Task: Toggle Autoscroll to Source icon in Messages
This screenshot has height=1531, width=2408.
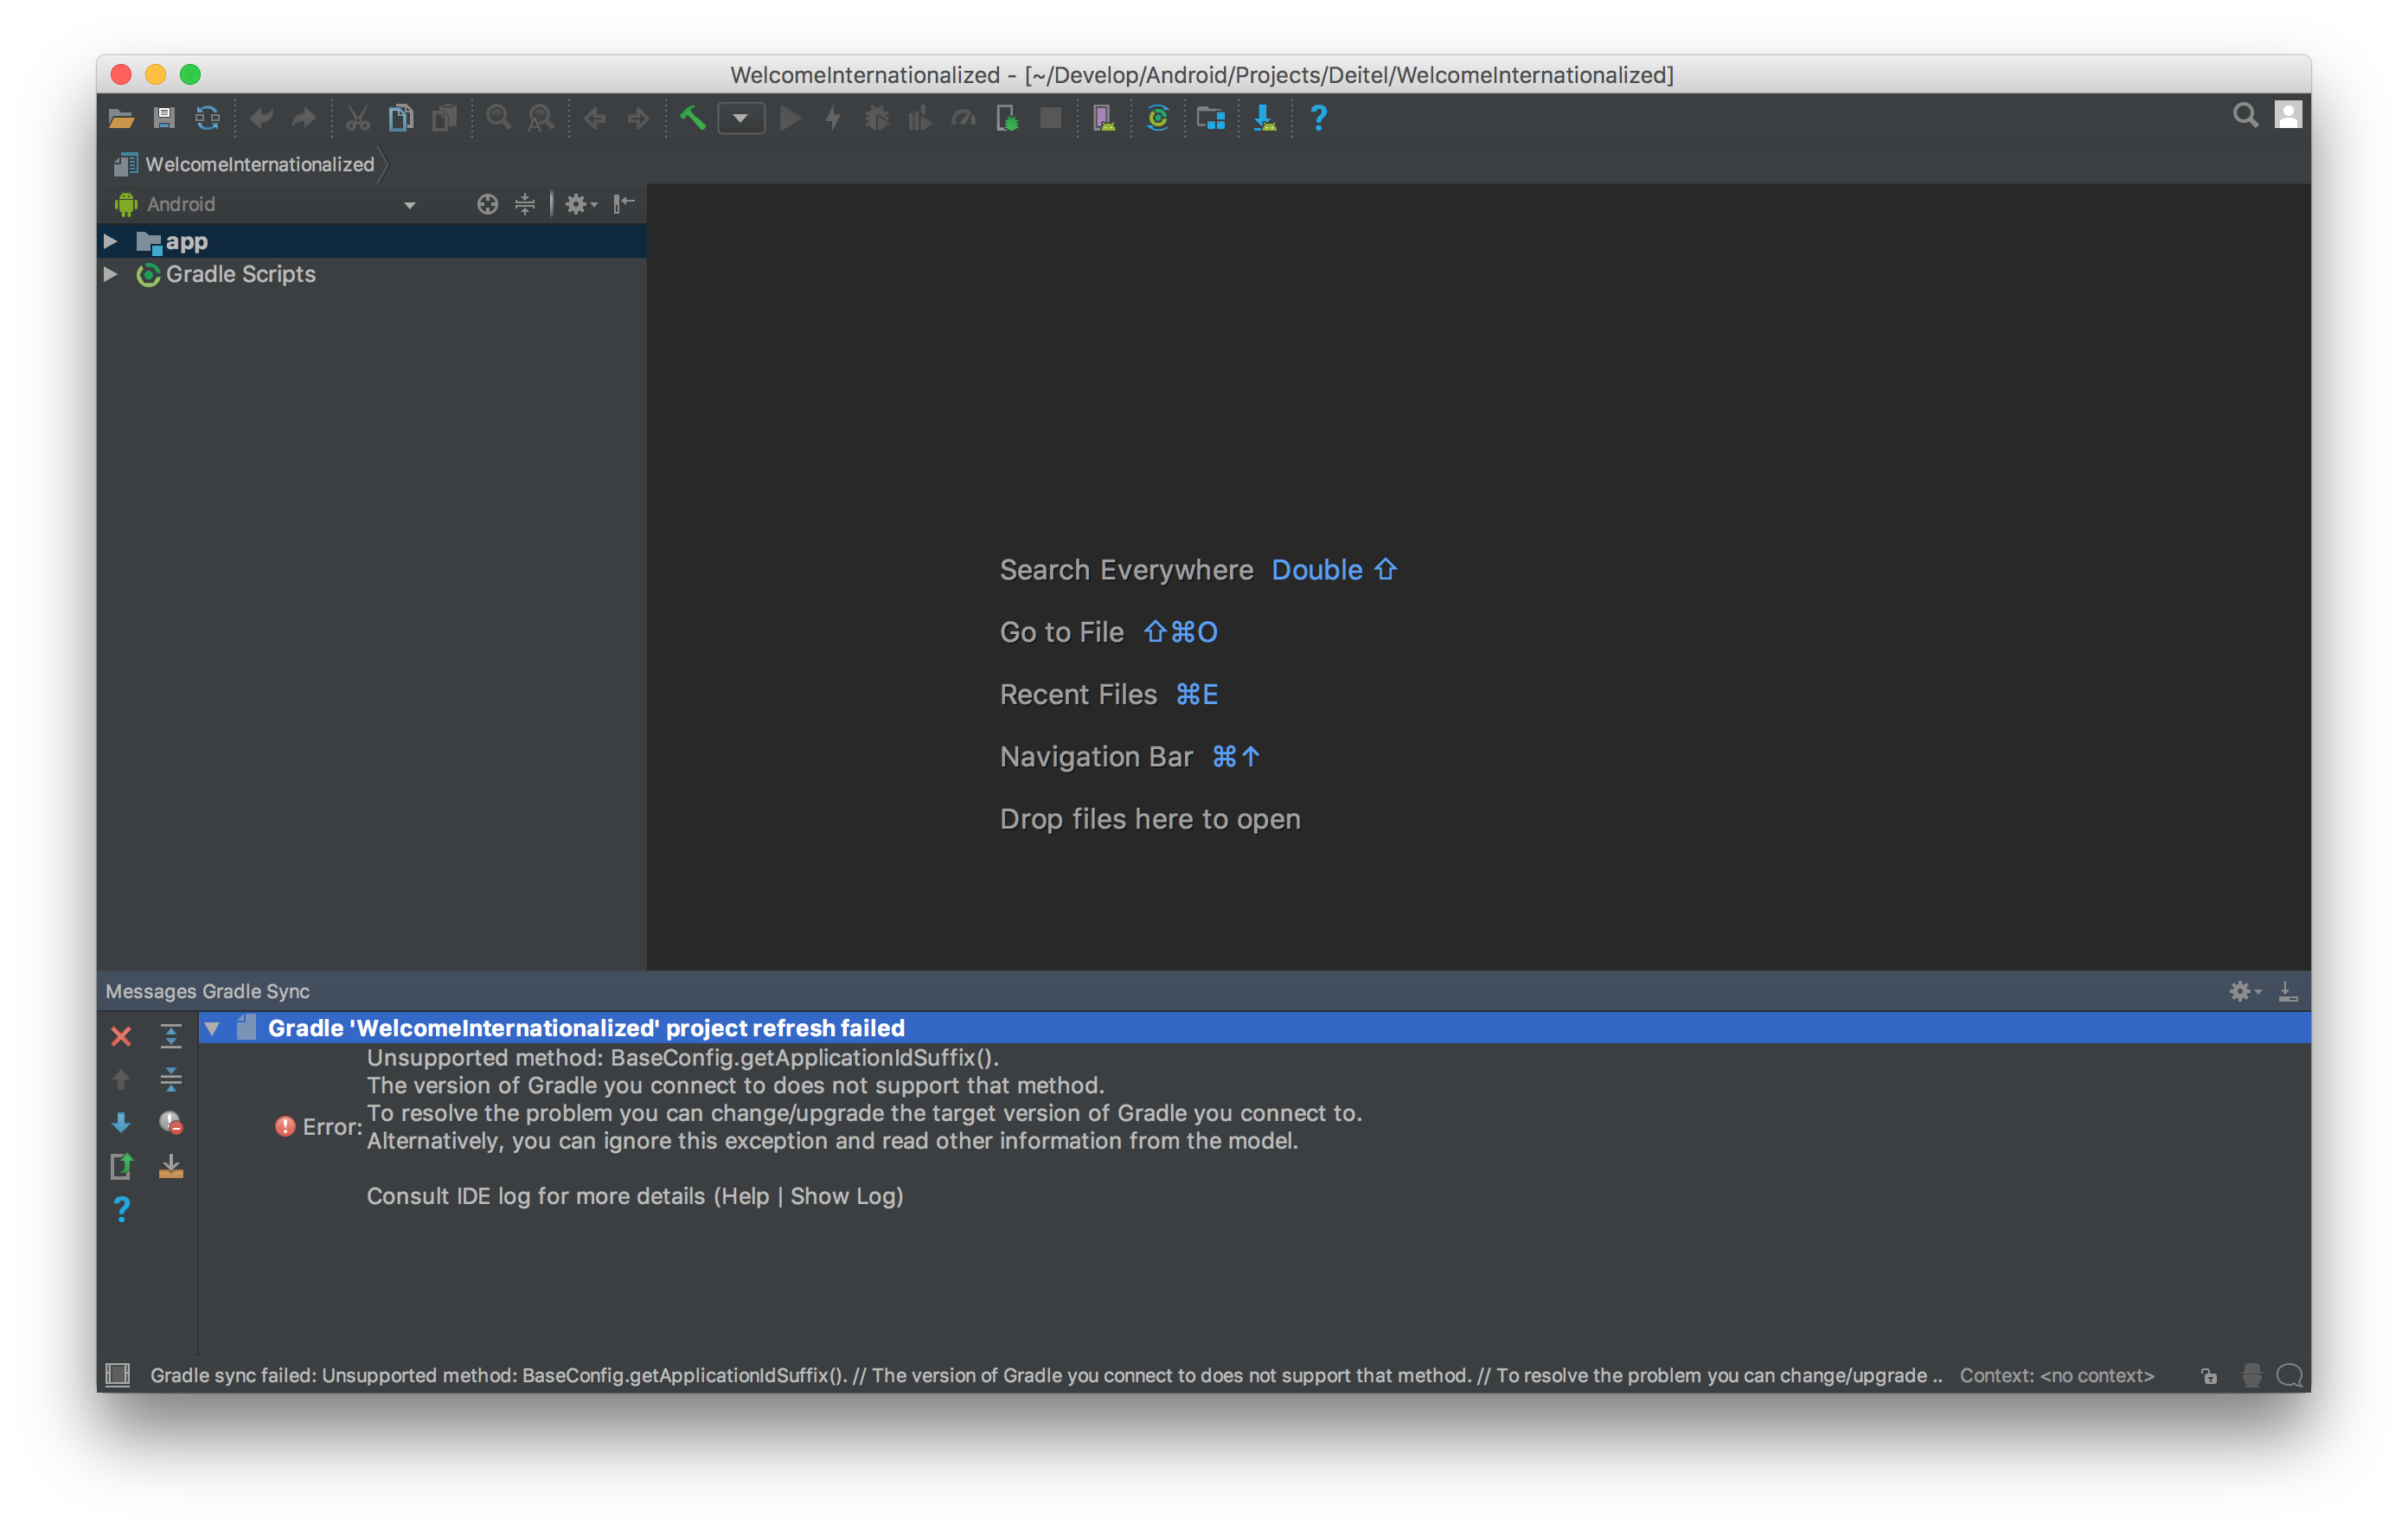Action: tap(171, 1166)
